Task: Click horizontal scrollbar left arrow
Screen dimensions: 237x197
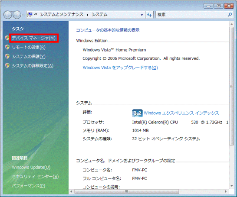Action: (x=71, y=191)
